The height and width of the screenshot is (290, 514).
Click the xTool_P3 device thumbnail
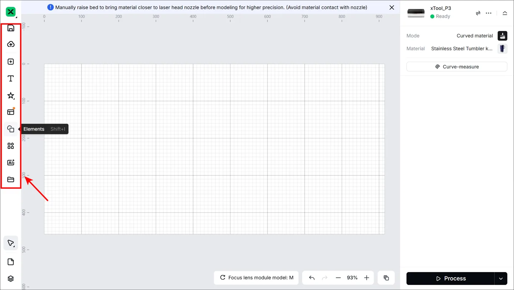[x=416, y=13]
